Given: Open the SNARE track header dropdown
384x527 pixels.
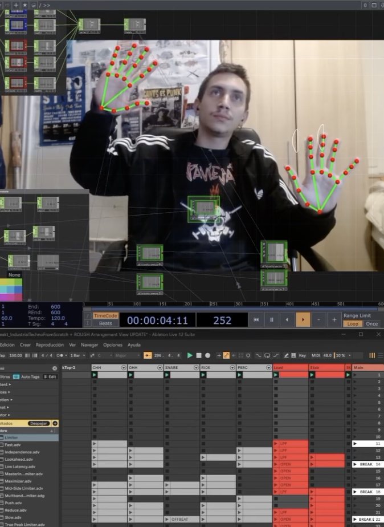Looking at the screenshot, I should 195,368.
